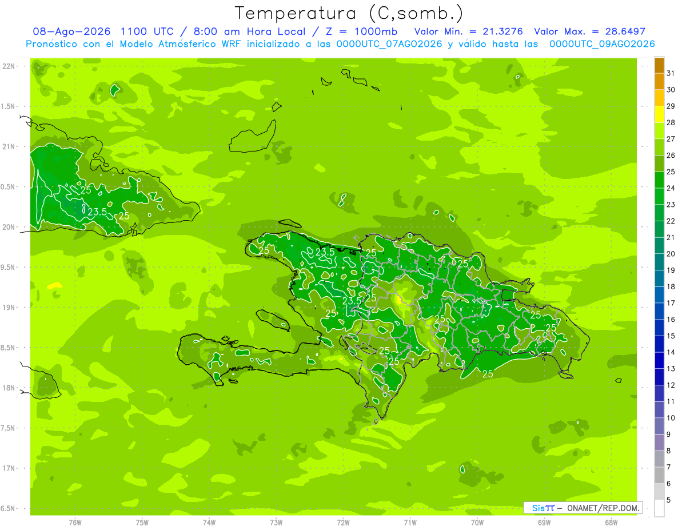Screen dimensions: 686x530
Task: Click the blue "SisTT" logo text
Action: pyautogui.click(x=543, y=508)
